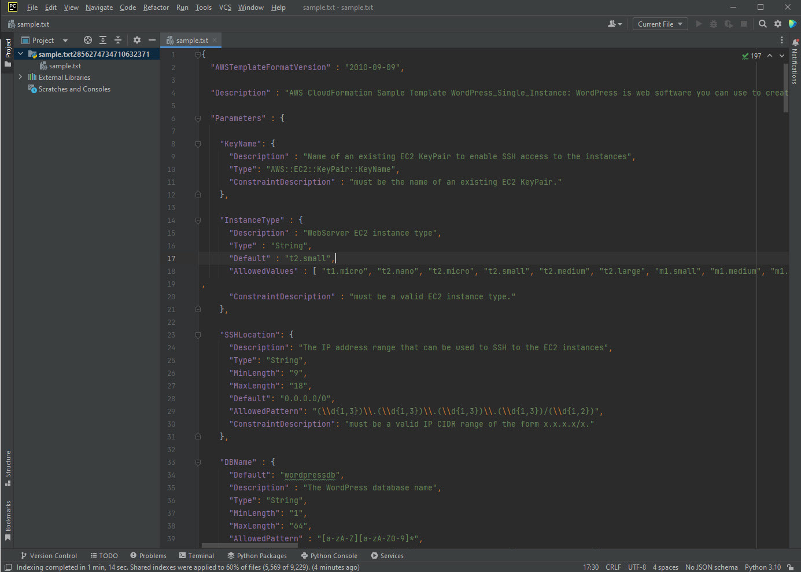Click the No JSON schema status widget
Viewport: 801px width, 572px height.
(711, 567)
